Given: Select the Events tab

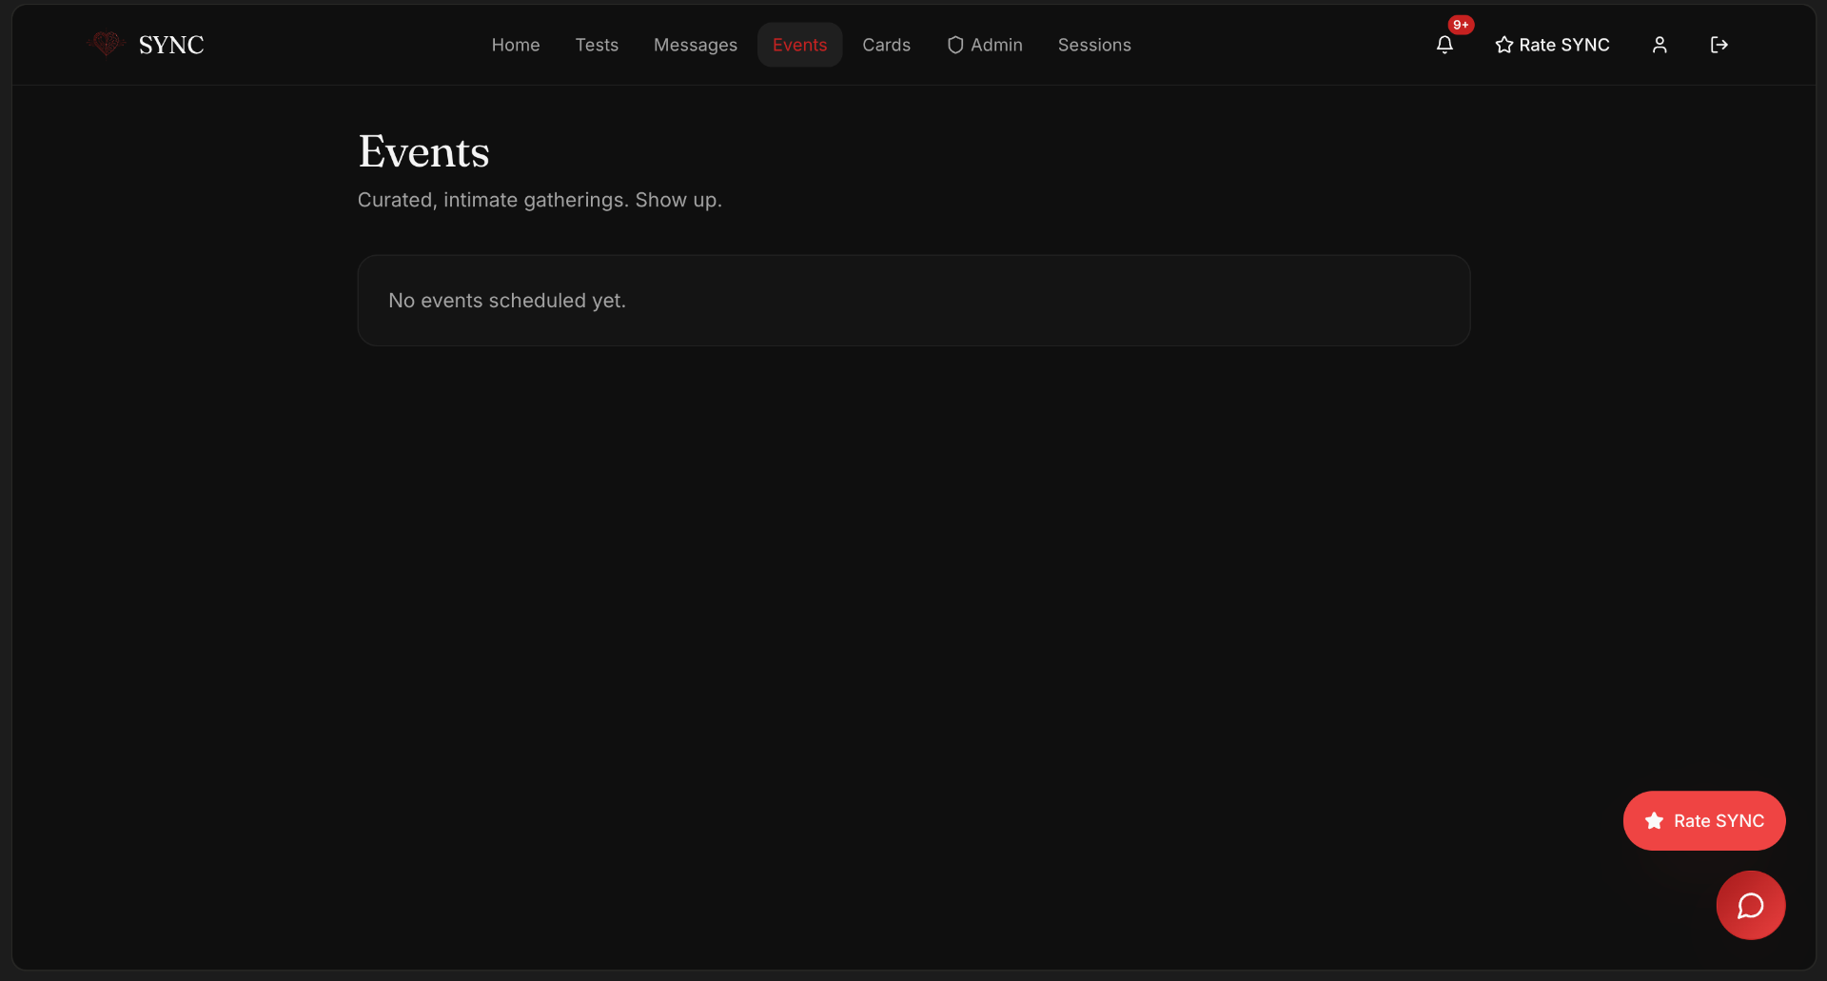Looking at the screenshot, I should [x=800, y=45].
